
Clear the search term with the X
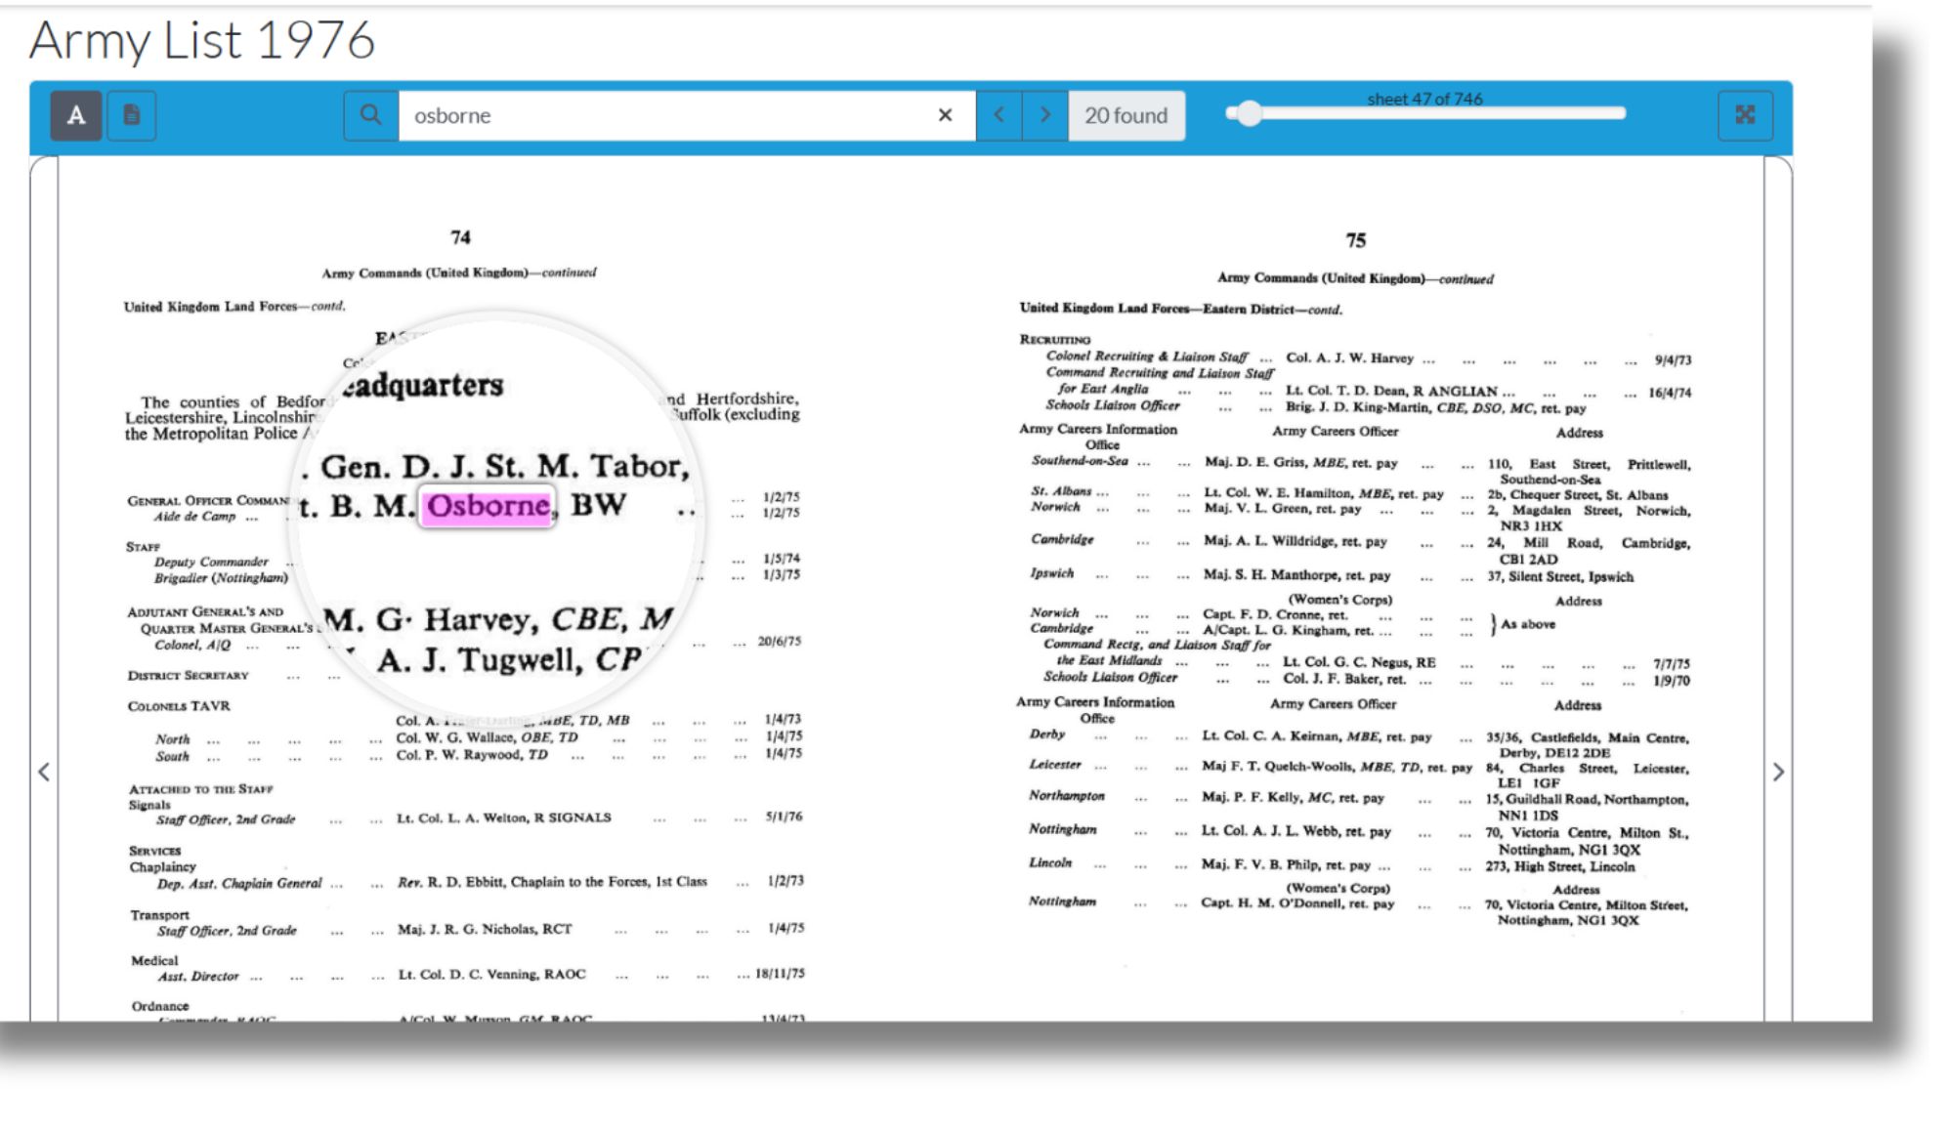(x=945, y=115)
